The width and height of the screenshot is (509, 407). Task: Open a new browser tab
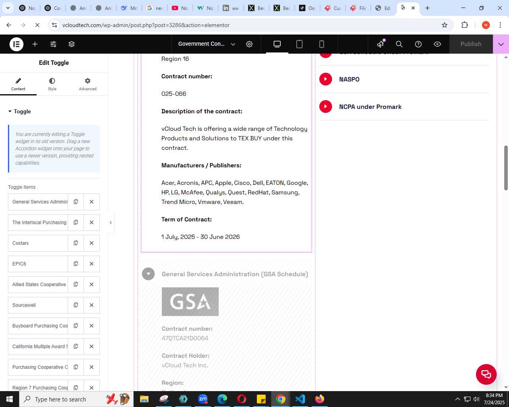(x=427, y=8)
